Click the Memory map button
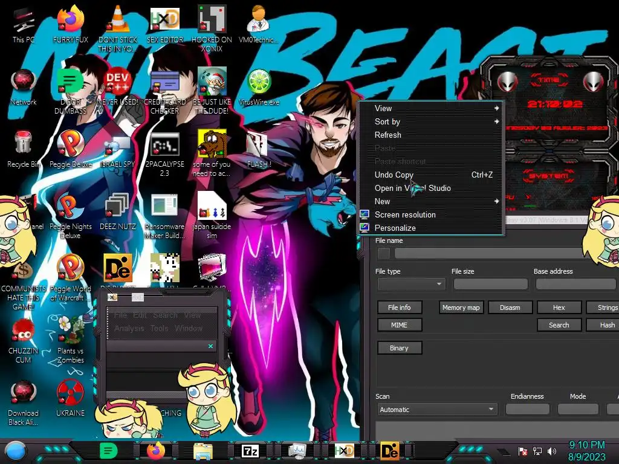This screenshot has height=464, width=619. pyautogui.click(x=461, y=308)
